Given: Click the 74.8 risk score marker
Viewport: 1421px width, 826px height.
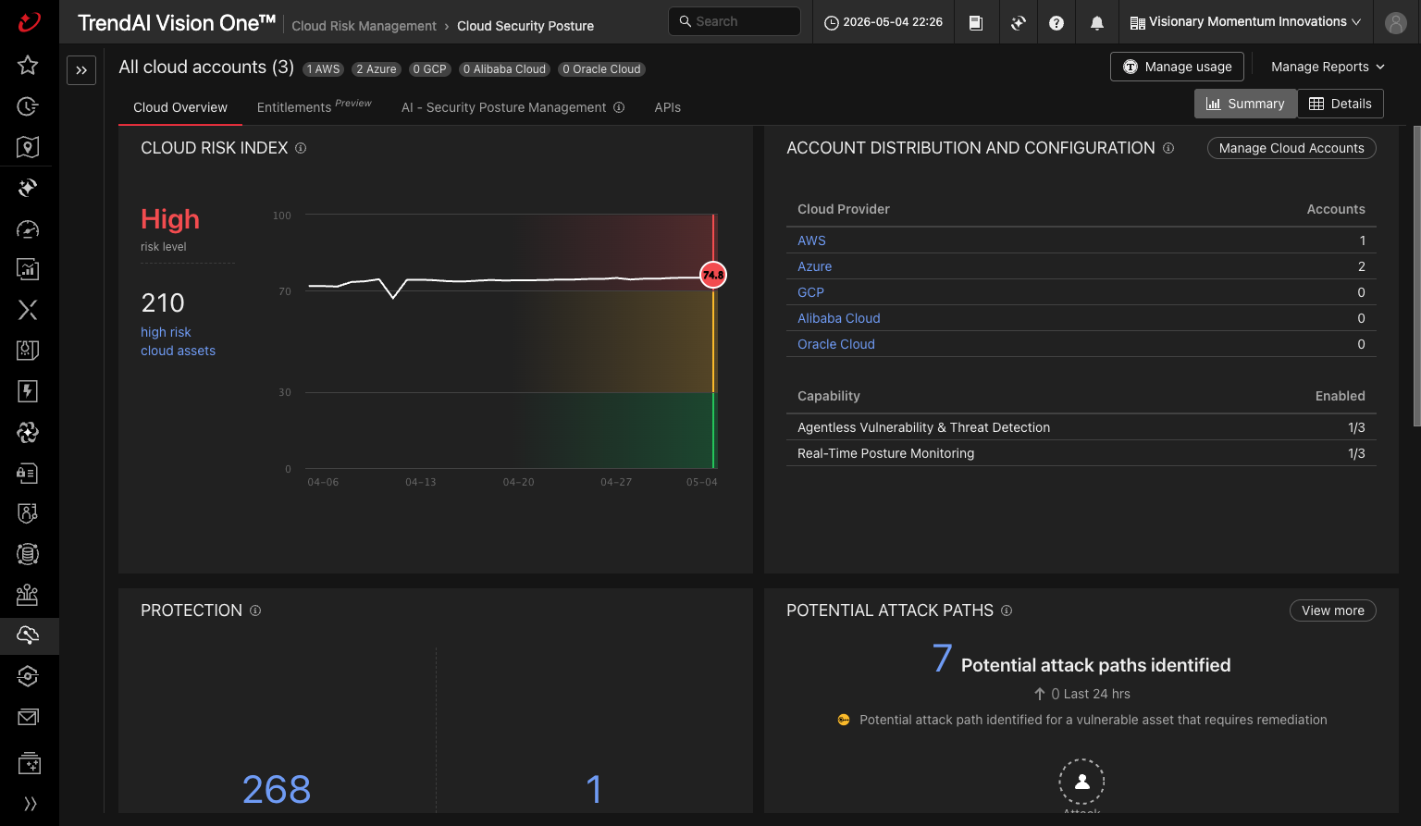Looking at the screenshot, I should 713,275.
